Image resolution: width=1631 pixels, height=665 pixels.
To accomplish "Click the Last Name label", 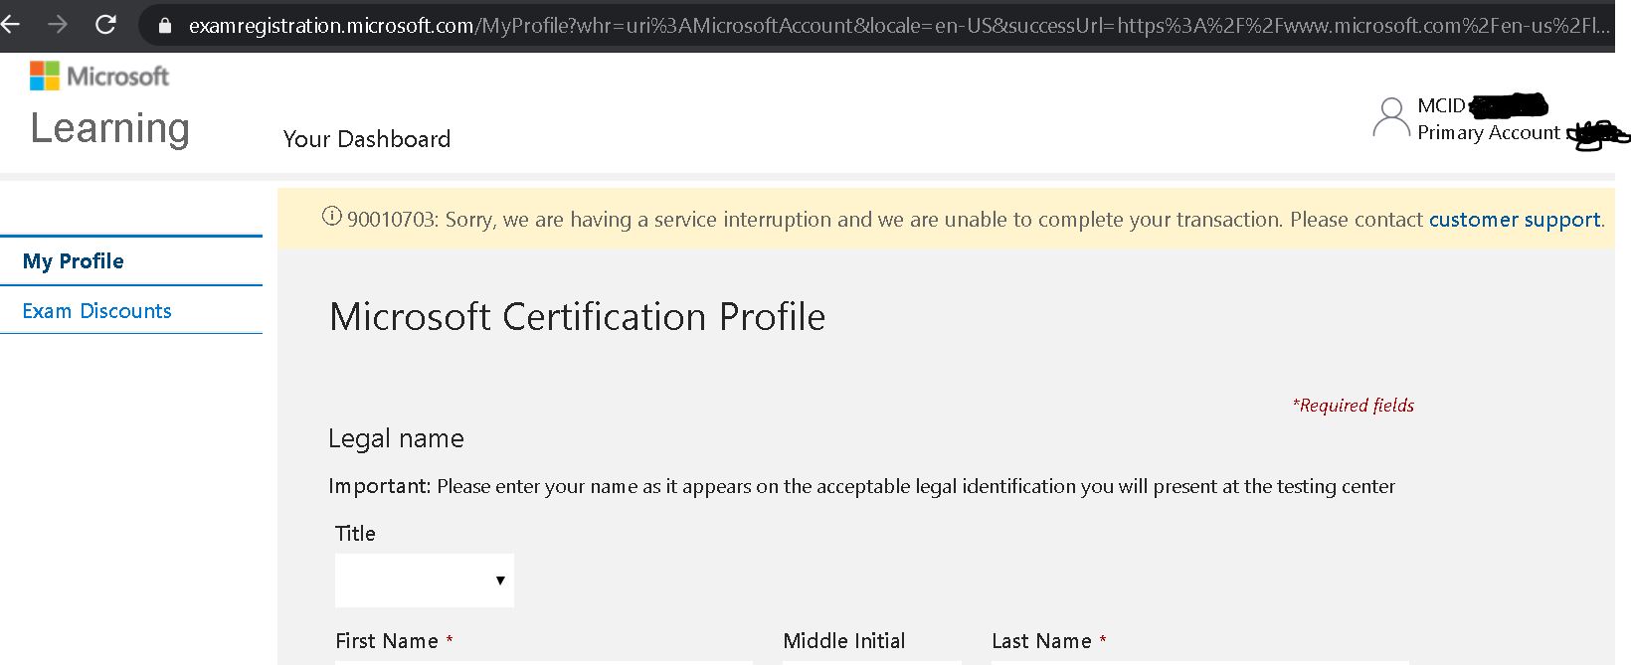I will [x=1041, y=641].
